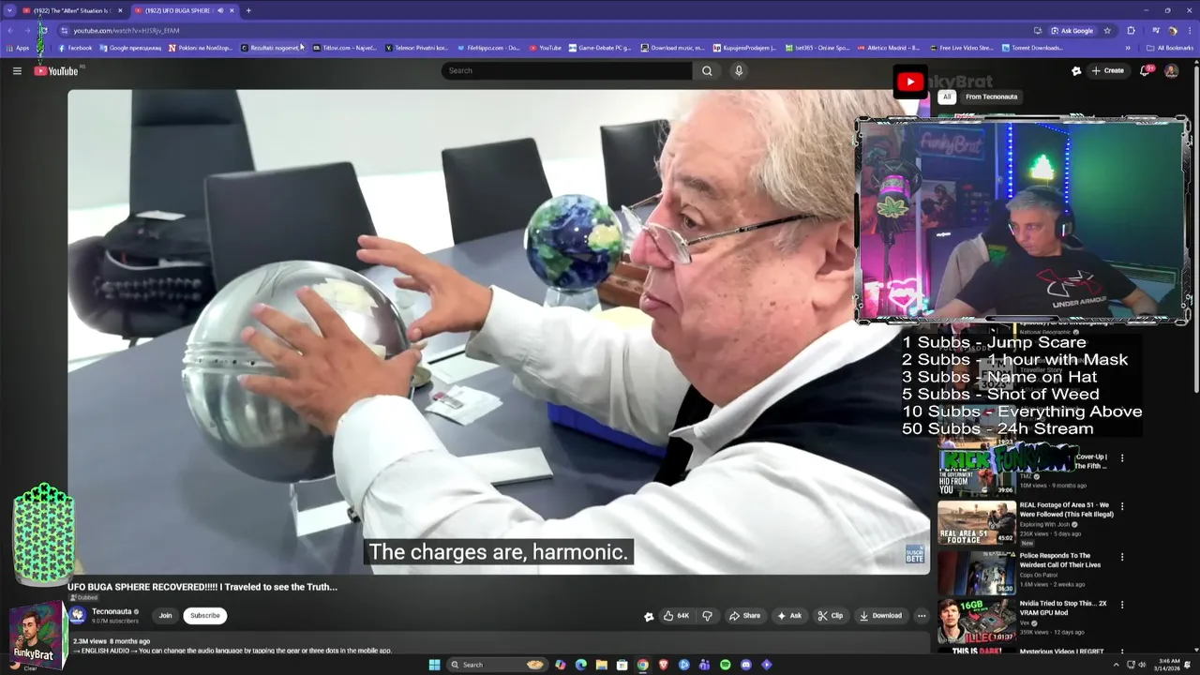Select the All filter chip
This screenshot has height=675, width=1200.
947,97
